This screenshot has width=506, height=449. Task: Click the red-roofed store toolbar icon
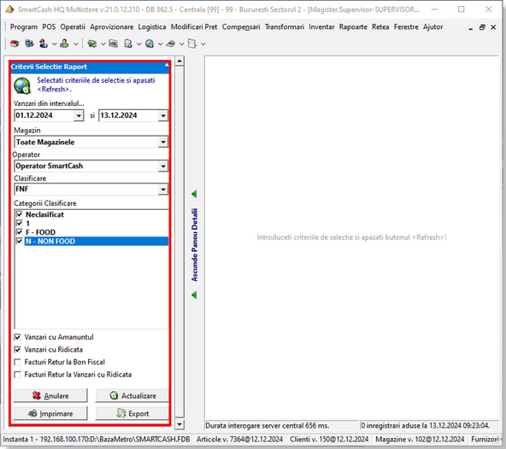[15, 44]
